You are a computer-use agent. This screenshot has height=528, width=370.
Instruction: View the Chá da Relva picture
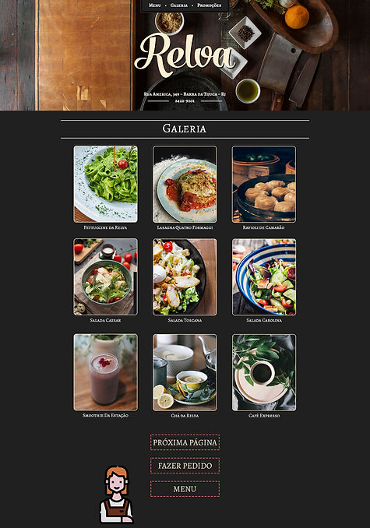(185, 372)
